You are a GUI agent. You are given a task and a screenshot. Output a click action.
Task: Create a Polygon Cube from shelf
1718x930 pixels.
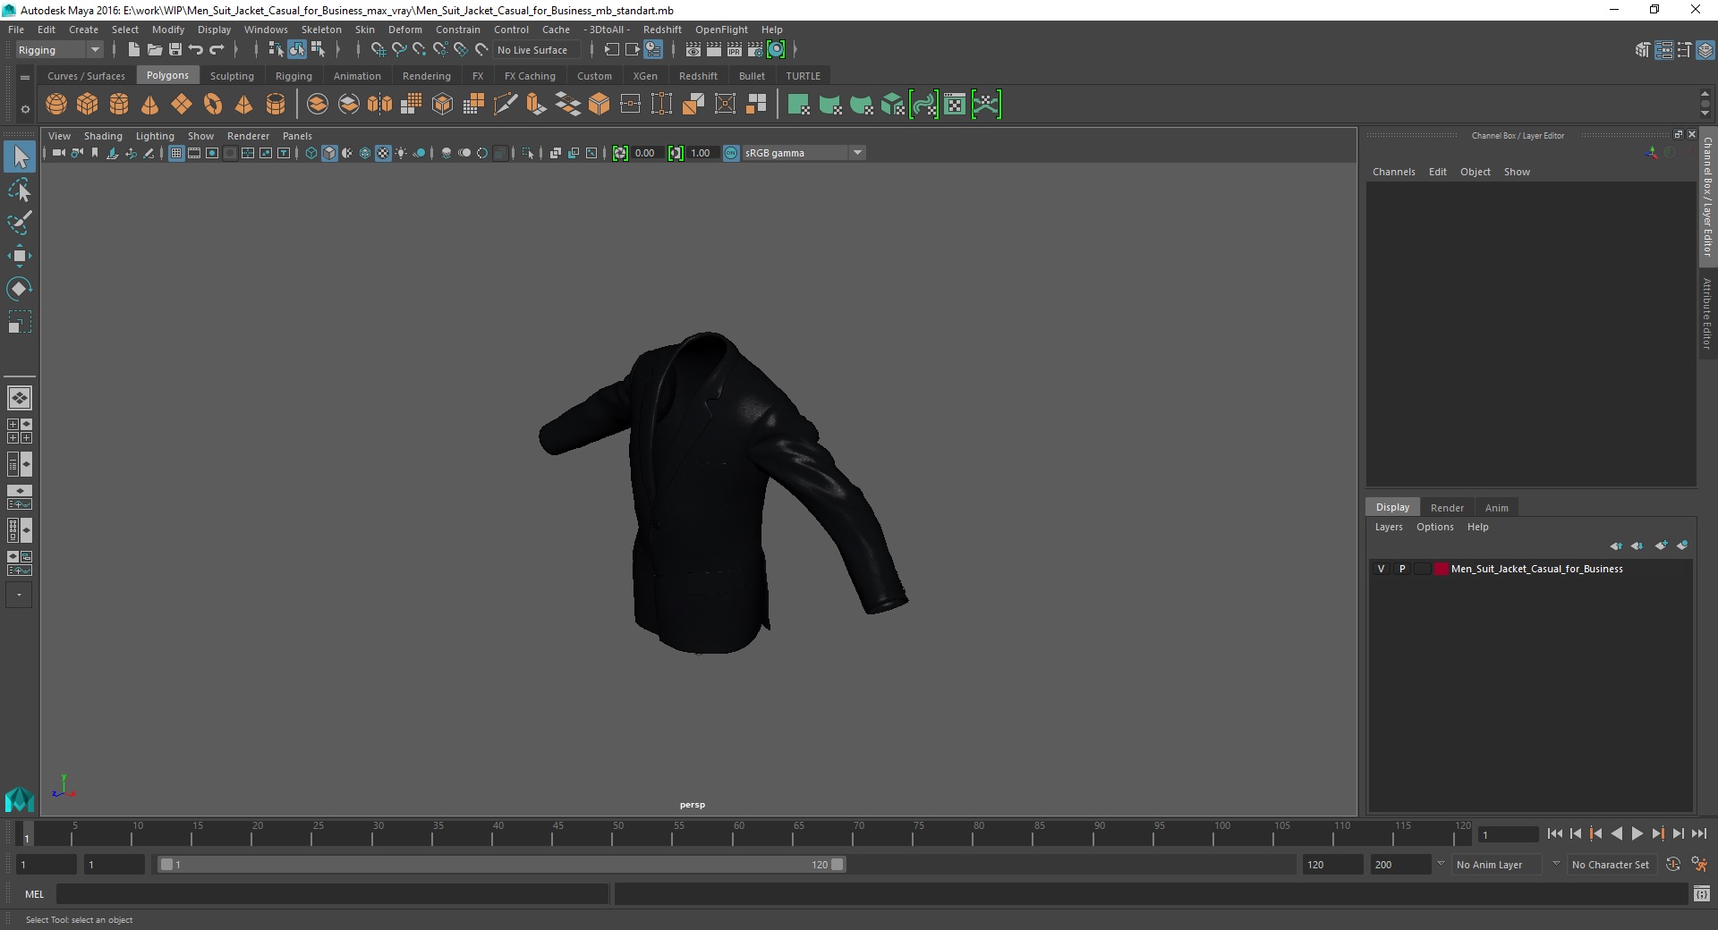(x=88, y=105)
